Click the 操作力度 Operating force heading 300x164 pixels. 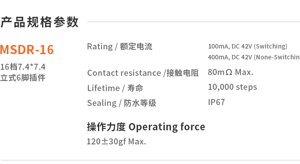146,127
